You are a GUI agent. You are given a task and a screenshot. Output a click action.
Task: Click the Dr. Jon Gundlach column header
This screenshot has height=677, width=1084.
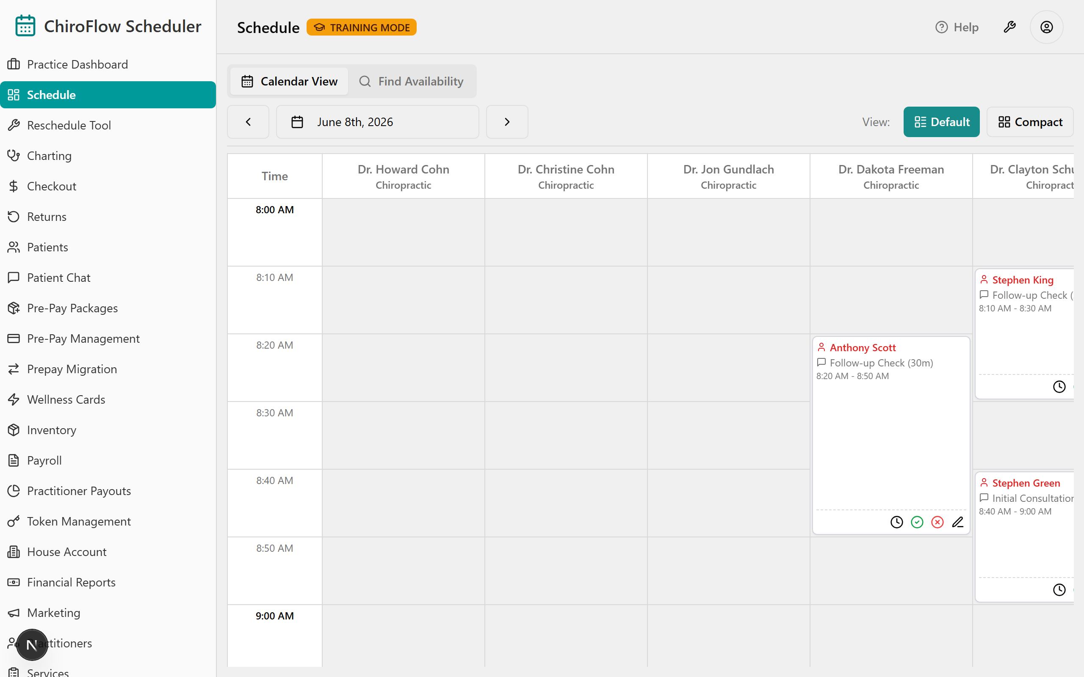click(x=728, y=176)
